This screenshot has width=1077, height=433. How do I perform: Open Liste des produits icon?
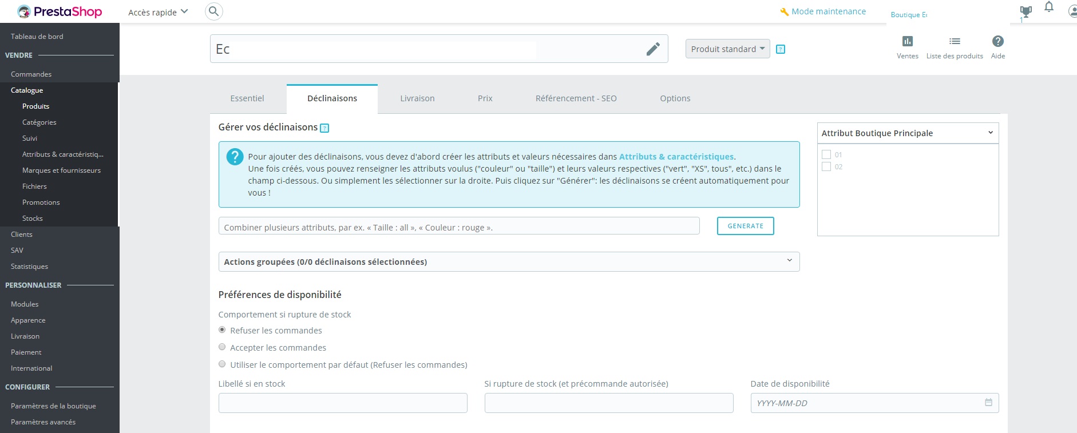tap(955, 41)
